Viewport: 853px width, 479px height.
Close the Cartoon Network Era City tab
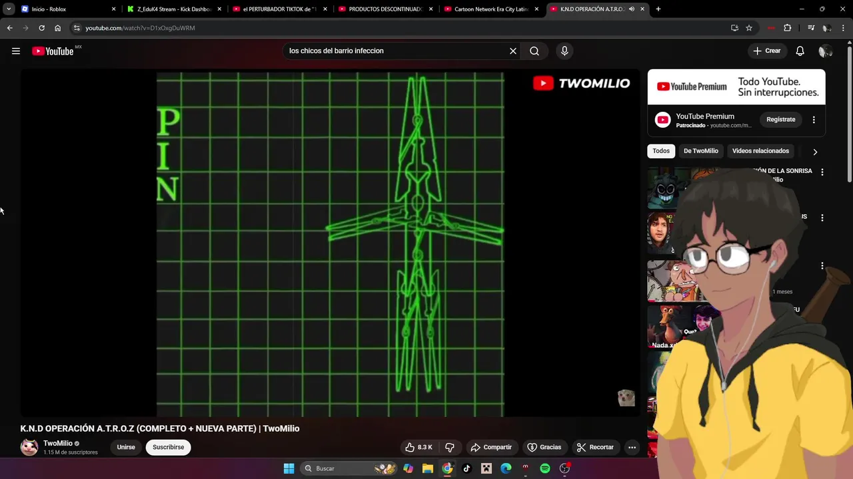(536, 9)
